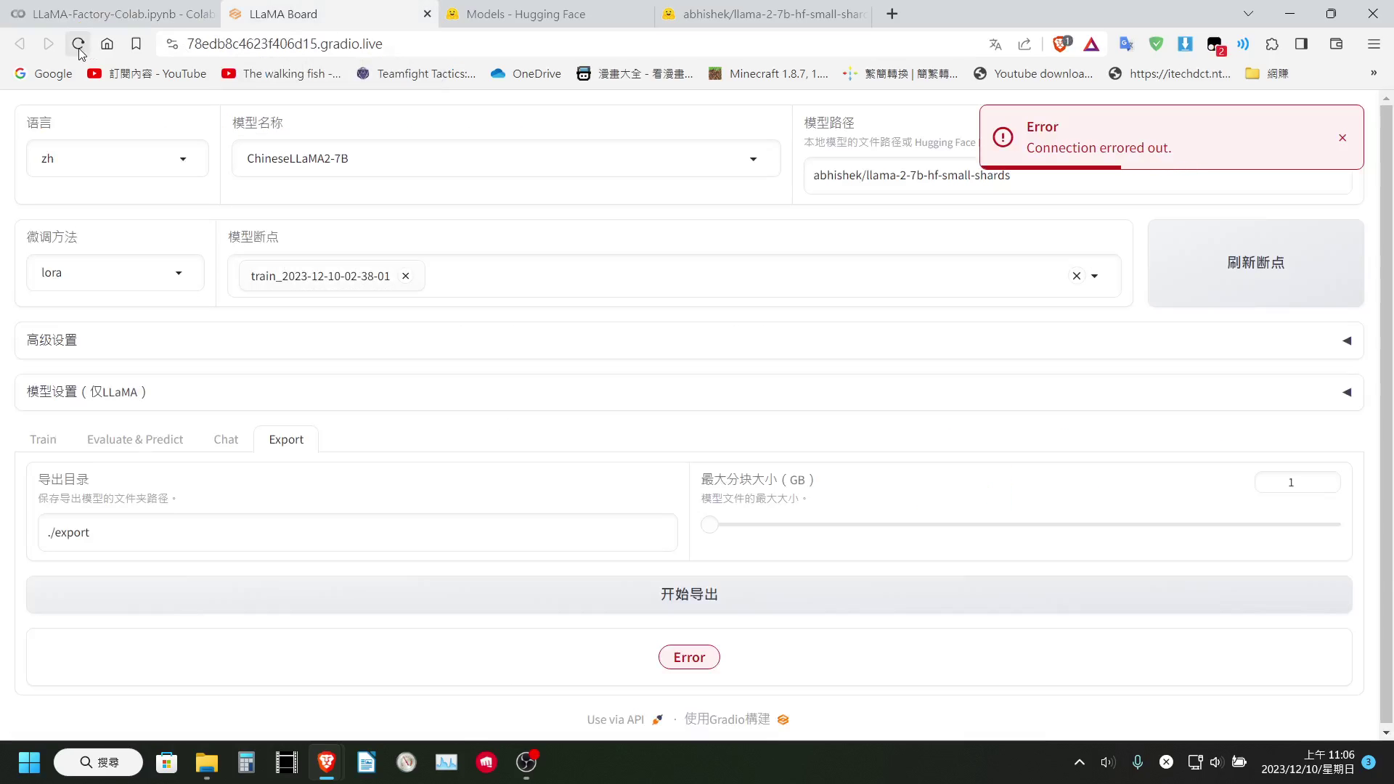Click the red Error status label
Screen dimensions: 1394x784
point(689,657)
